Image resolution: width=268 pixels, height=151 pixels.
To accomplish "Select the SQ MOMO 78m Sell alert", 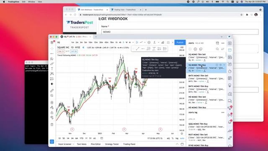I will [206, 57].
